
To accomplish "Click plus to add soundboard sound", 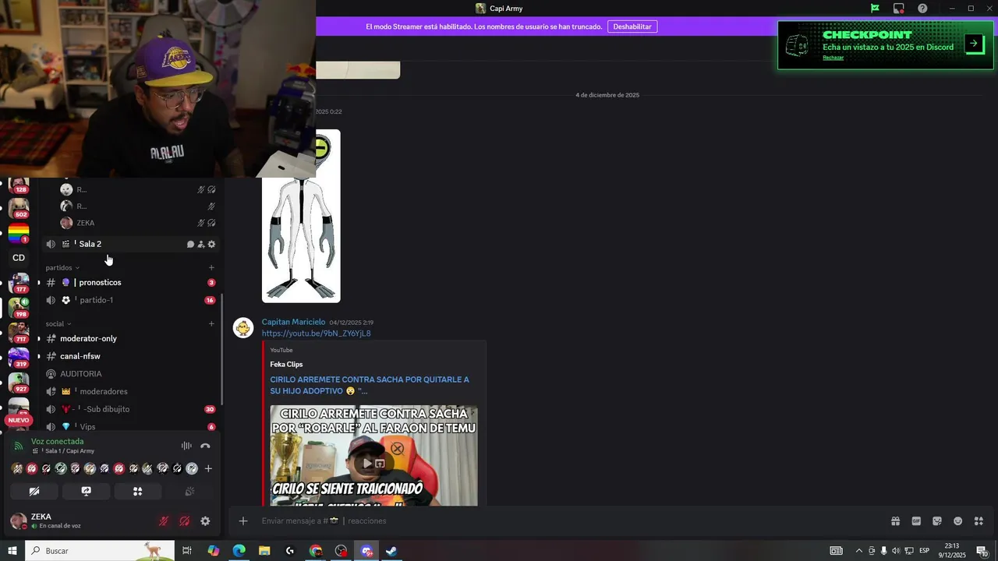I will 208,468.
